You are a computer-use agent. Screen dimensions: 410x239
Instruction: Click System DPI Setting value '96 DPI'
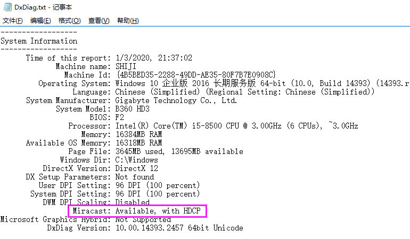pos(128,194)
